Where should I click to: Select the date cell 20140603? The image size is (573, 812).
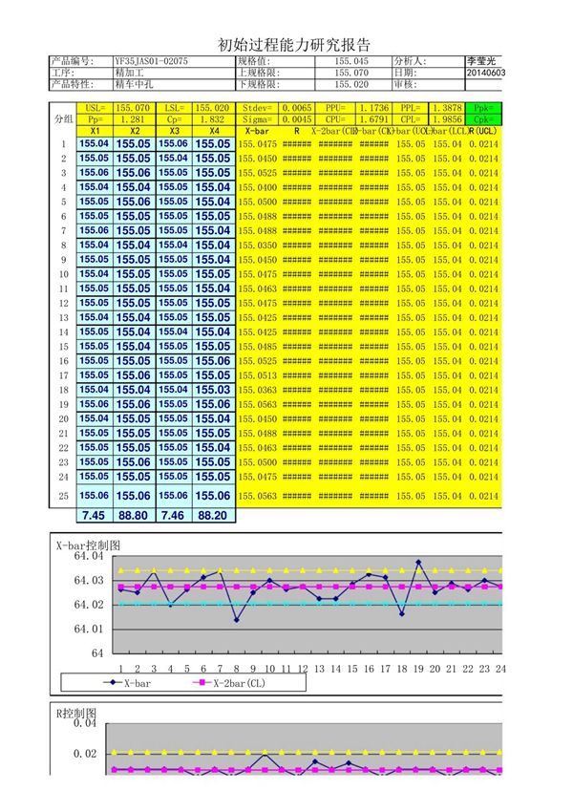(486, 73)
